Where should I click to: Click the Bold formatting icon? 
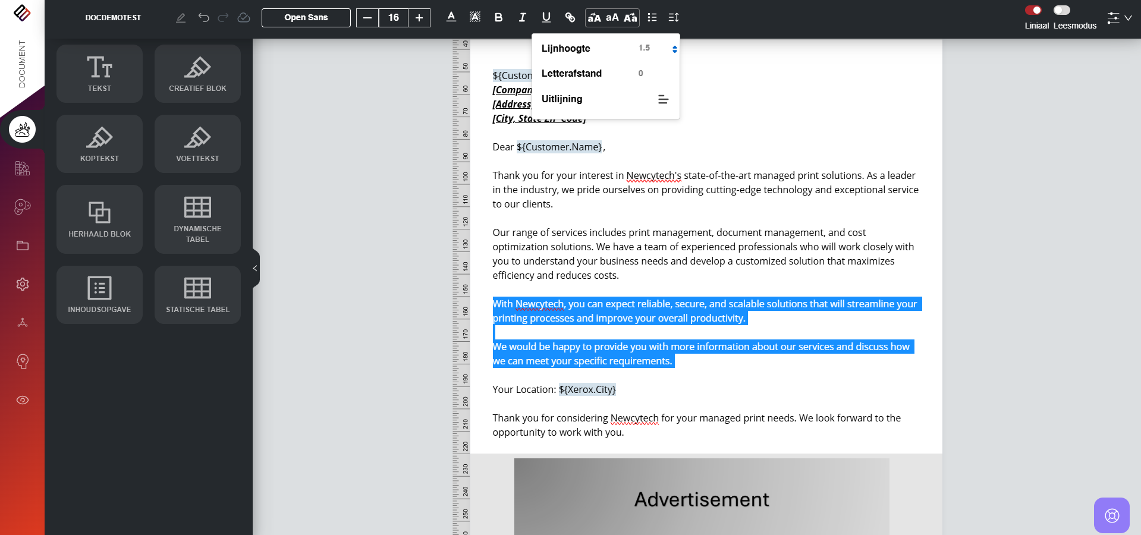498,17
